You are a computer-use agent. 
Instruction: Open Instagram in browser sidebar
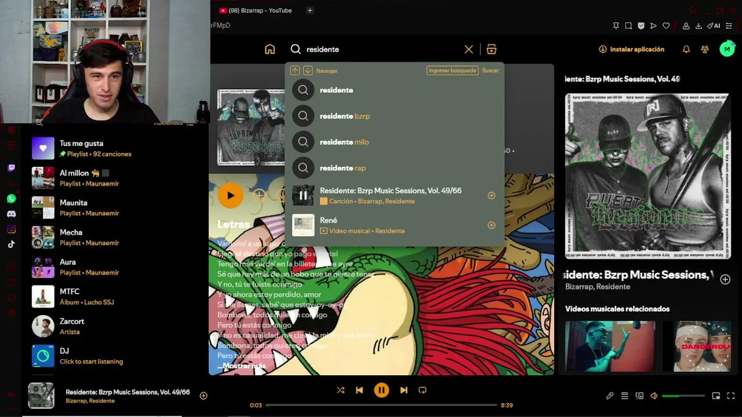tap(11, 229)
